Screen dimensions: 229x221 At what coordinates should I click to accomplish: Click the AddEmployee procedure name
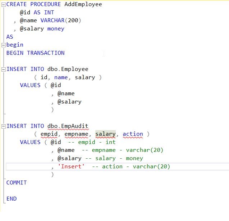coord(83,4)
